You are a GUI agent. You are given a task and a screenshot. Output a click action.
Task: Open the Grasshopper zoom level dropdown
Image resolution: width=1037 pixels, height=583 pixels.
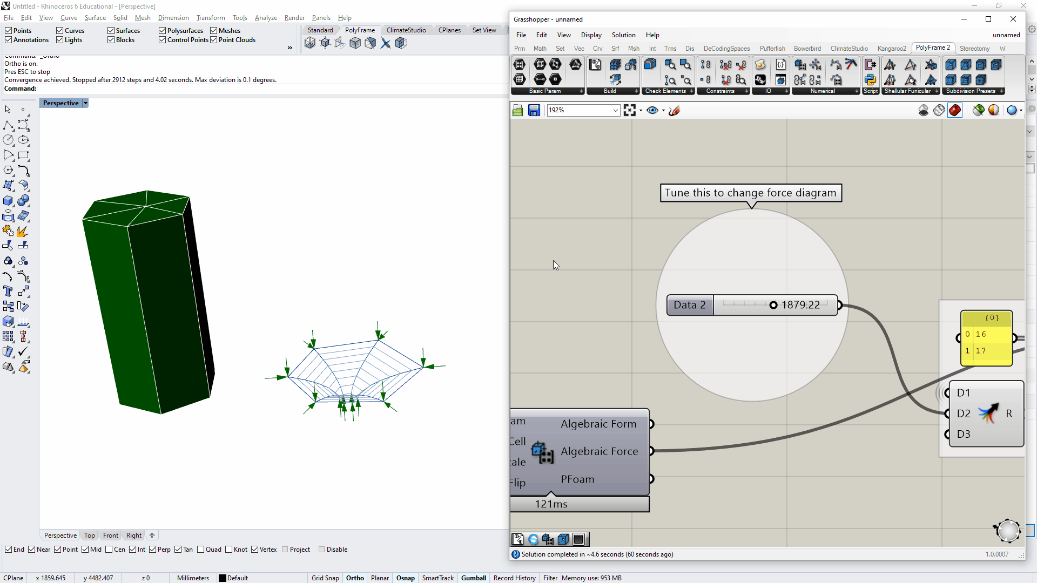tap(615, 110)
